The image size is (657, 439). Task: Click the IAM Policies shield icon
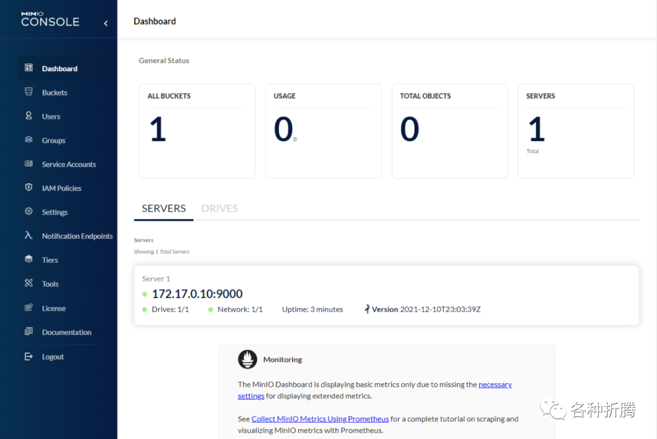click(x=29, y=187)
